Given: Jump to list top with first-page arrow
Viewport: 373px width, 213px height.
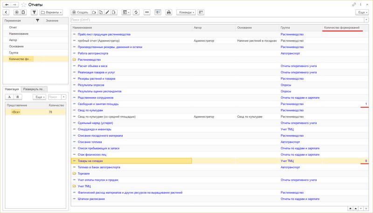Looking at the screenshot, I should 350,208.
